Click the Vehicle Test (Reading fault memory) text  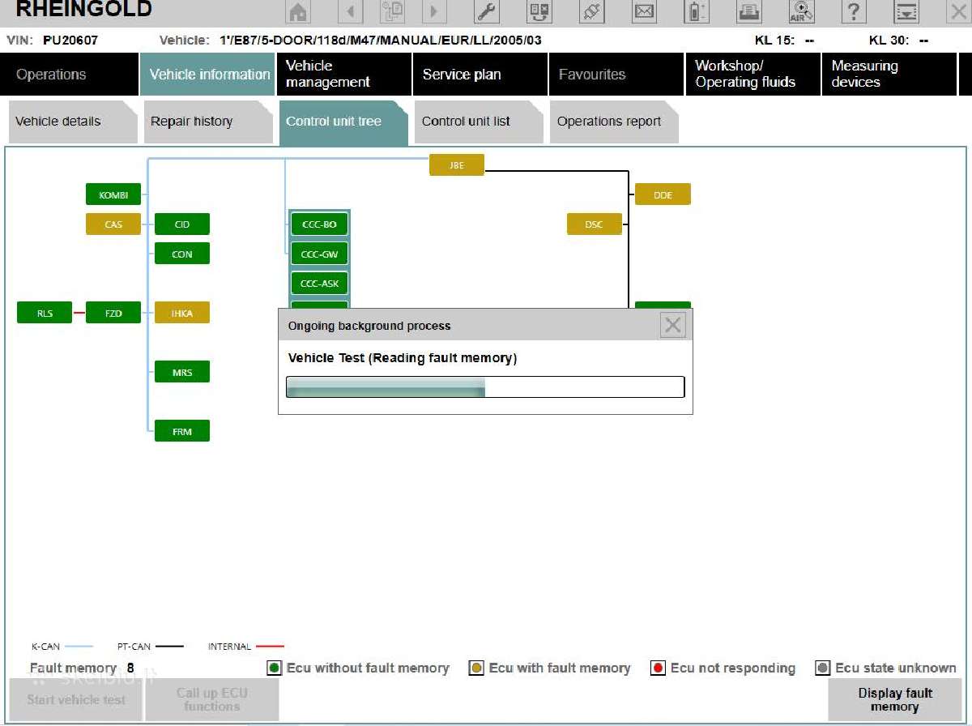coord(403,357)
